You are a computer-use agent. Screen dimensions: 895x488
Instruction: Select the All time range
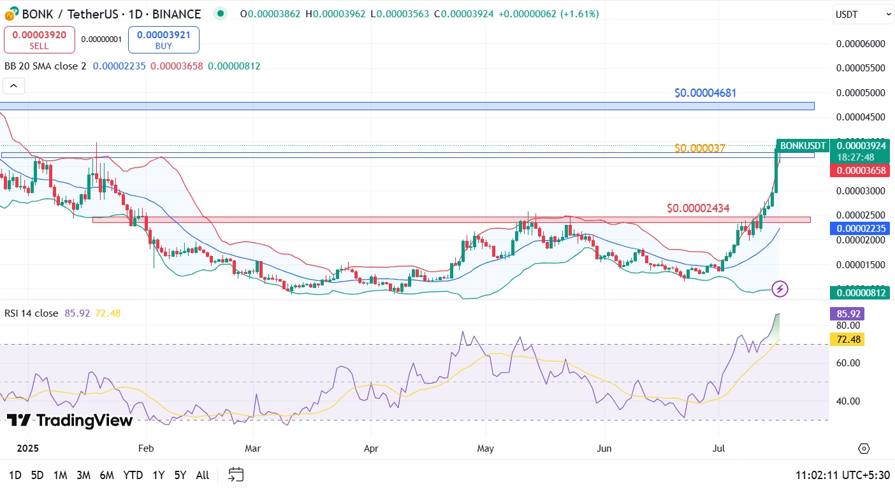pyautogui.click(x=202, y=475)
